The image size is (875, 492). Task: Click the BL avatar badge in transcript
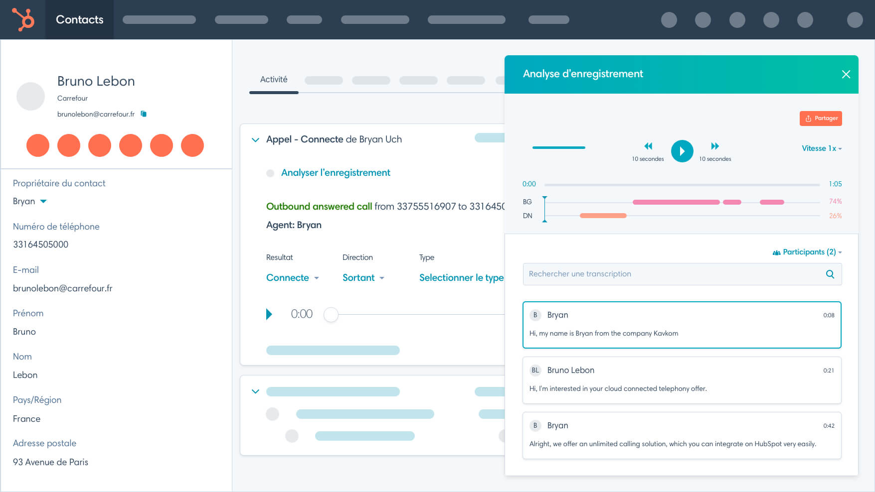click(x=535, y=370)
